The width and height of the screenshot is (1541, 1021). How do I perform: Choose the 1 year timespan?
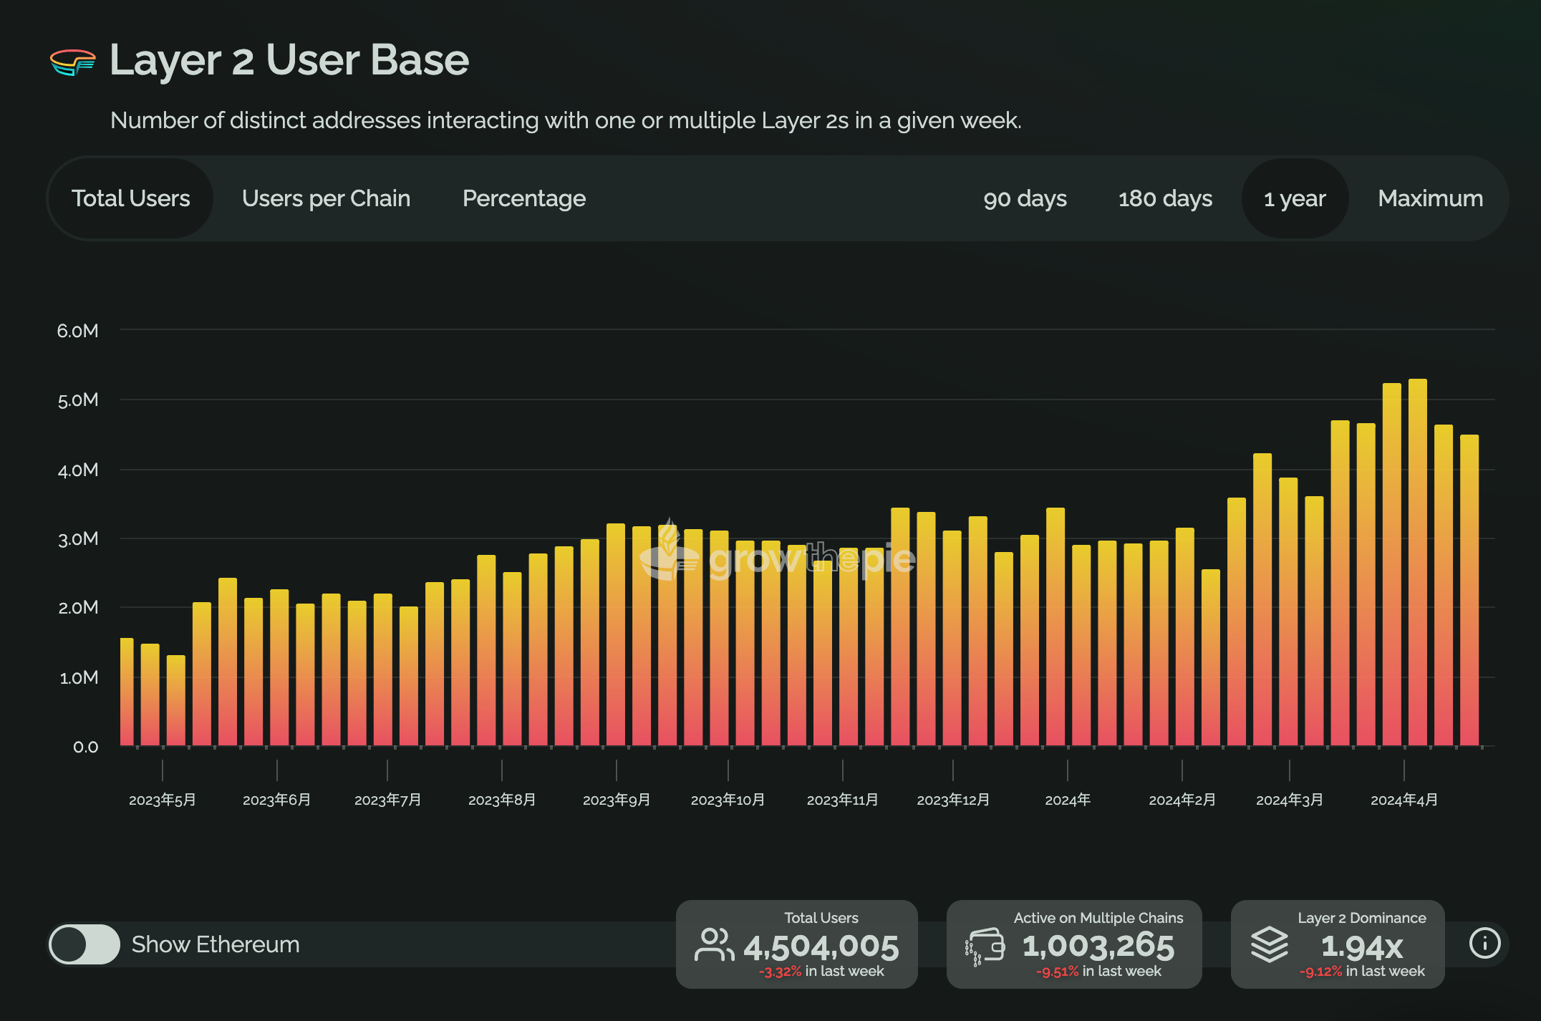pyautogui.click(x=1295, y=198)
